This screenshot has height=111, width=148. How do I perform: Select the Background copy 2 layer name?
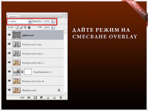[x=33, y=53]
